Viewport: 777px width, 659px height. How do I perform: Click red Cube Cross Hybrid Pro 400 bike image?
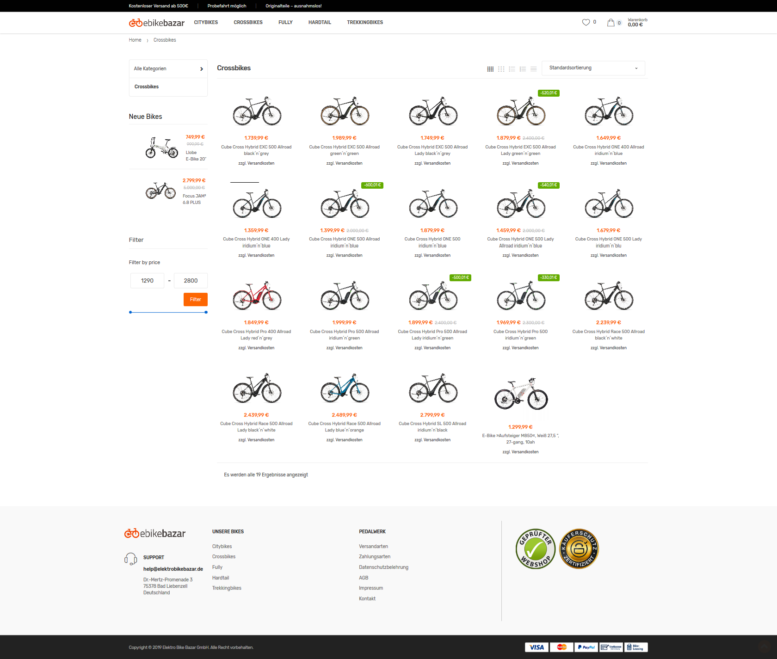pyautogui.click(x=257, y=296)
